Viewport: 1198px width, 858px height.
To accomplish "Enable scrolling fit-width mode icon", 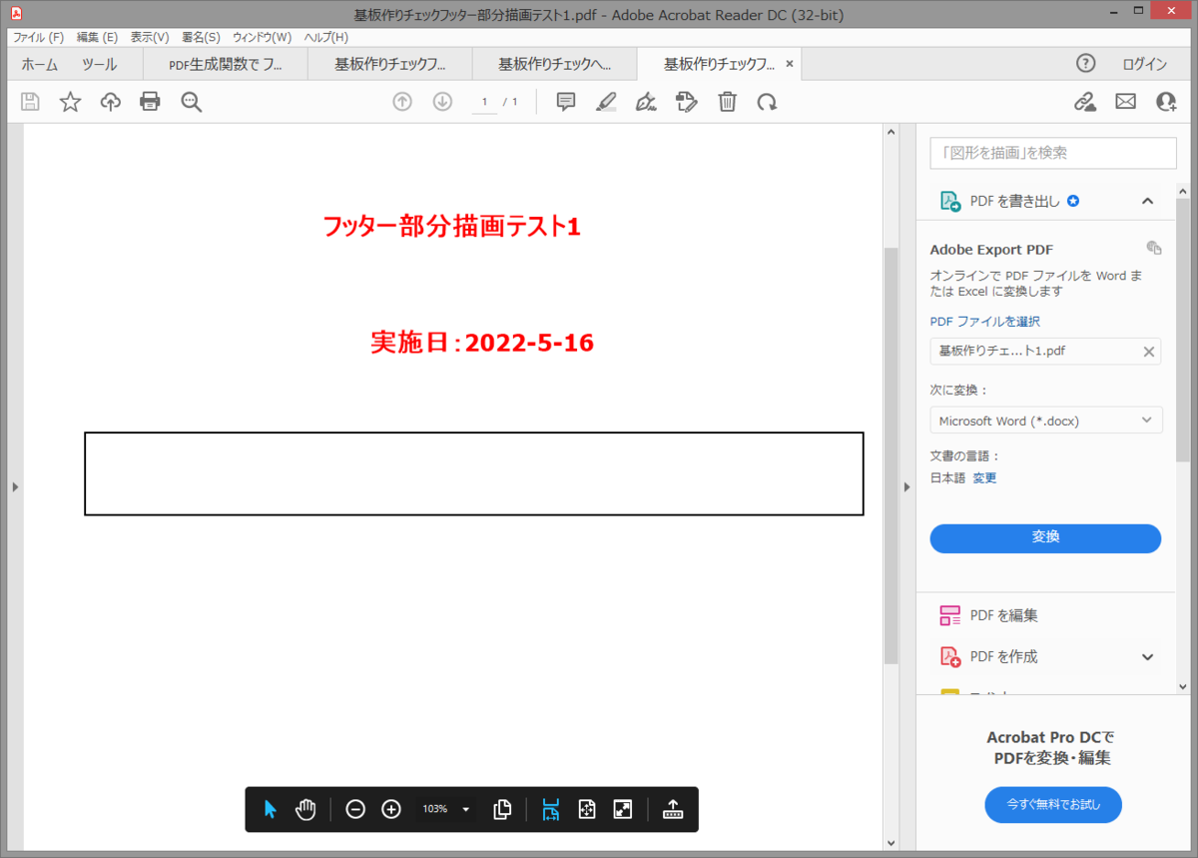I will (x=550, y=809).
